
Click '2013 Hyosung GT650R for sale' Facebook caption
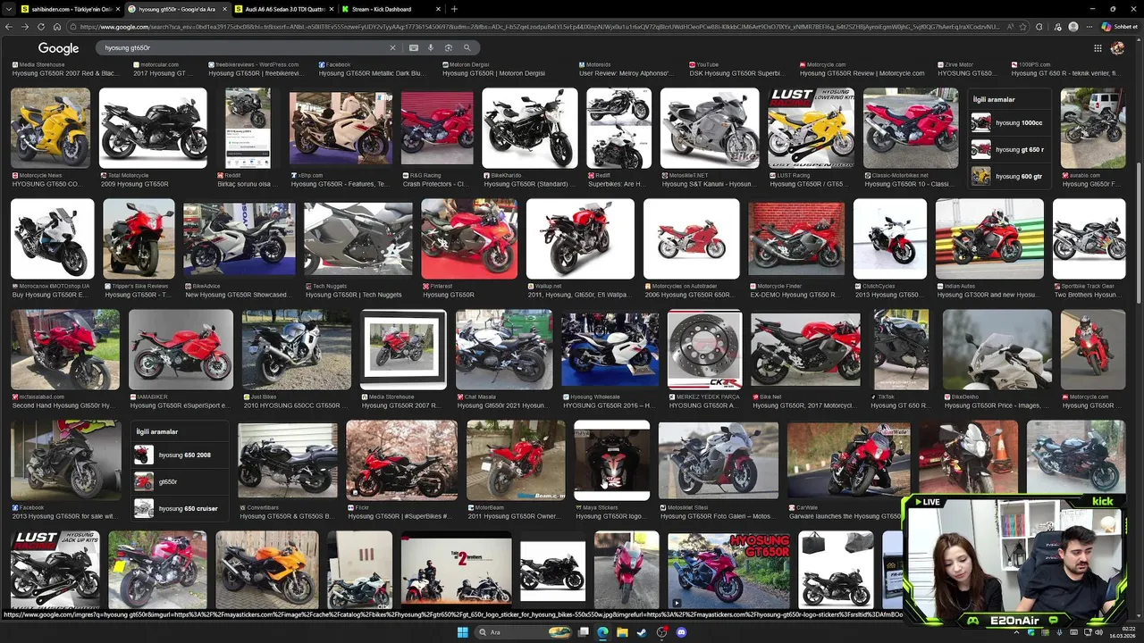coord(63,516)
